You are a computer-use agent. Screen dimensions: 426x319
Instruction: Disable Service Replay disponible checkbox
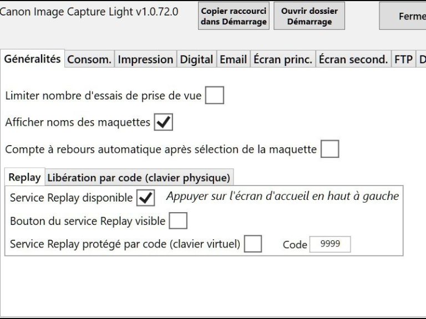point(145,197)
